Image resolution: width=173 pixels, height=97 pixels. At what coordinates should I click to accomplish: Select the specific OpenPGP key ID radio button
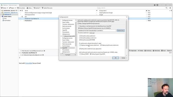click(79, 28)
